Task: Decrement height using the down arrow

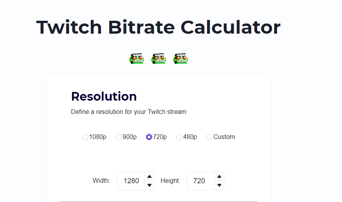Action: (x=220, y=185)
